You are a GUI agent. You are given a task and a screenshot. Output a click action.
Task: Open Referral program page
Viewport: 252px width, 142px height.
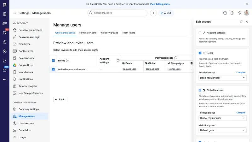click(x=29, y=86)
